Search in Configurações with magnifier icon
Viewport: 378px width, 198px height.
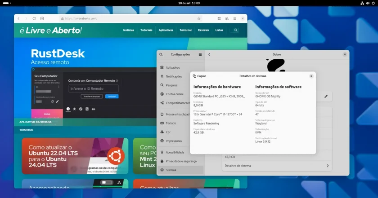[x=161, y=54]
